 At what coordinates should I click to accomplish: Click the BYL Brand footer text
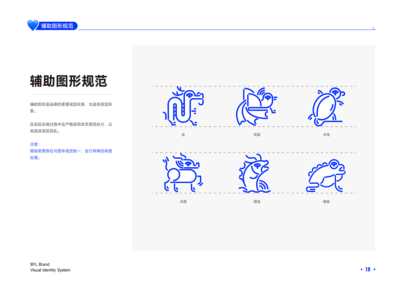pyautogui.click(x=39, y=264)
